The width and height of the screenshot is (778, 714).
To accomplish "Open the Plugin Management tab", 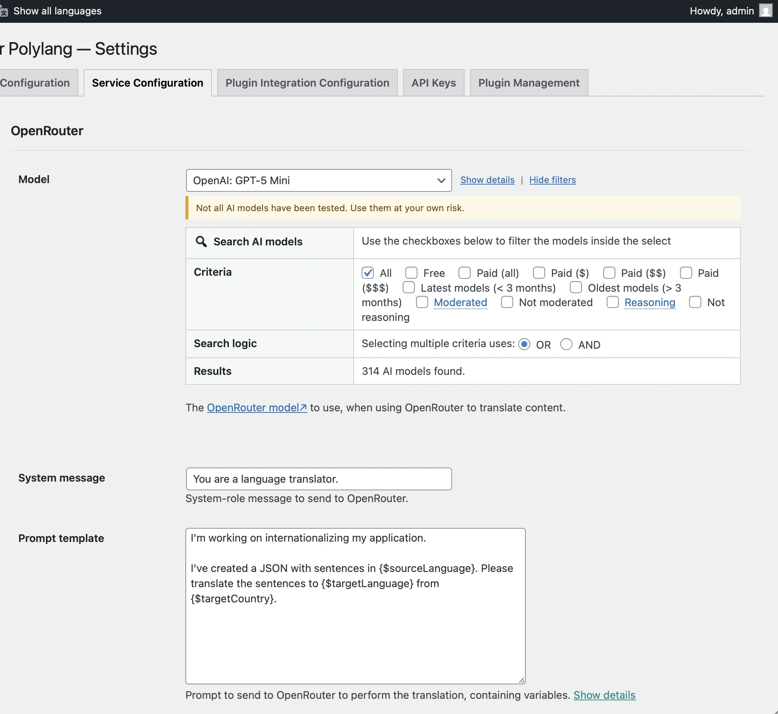I will click(x=528, y=83).
